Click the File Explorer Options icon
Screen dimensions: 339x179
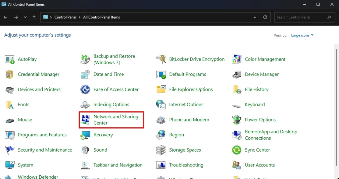tap(161, 89)
